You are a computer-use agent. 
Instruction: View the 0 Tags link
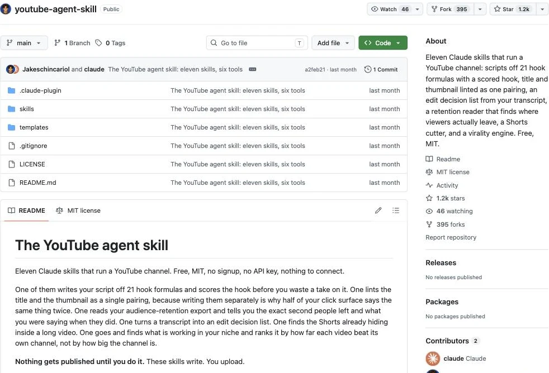click(x=110, y=43)
